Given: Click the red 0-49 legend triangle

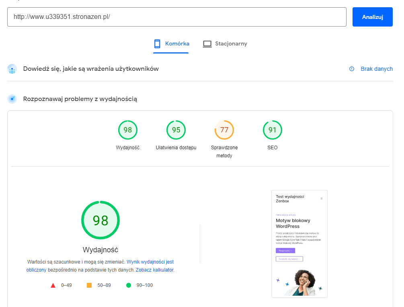Looking at the screenshot, I should click(53, 284).
